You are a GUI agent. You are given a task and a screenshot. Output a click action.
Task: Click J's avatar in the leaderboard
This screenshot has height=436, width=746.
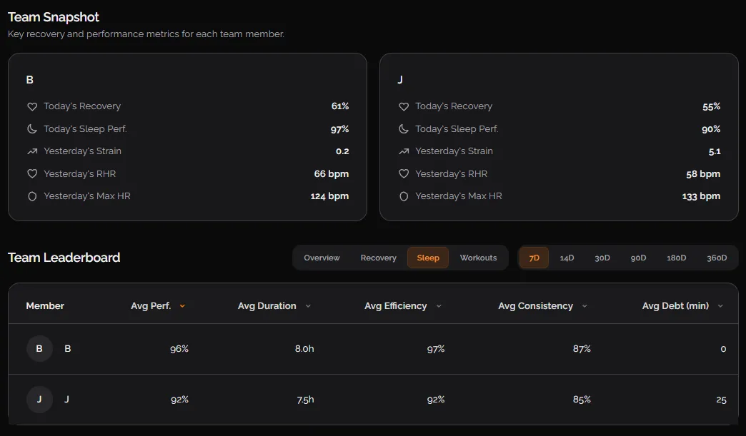pos(39,400)
